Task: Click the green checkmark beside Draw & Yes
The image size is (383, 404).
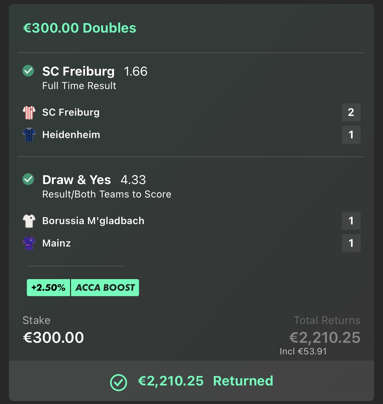Action: (x=28, y=179)
